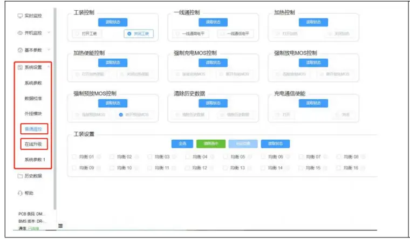Image resolution: width=410 pixels, height=239 pixels.
Task: Expand the 开机监控 submenu arrow
Action: coord(49,33)
